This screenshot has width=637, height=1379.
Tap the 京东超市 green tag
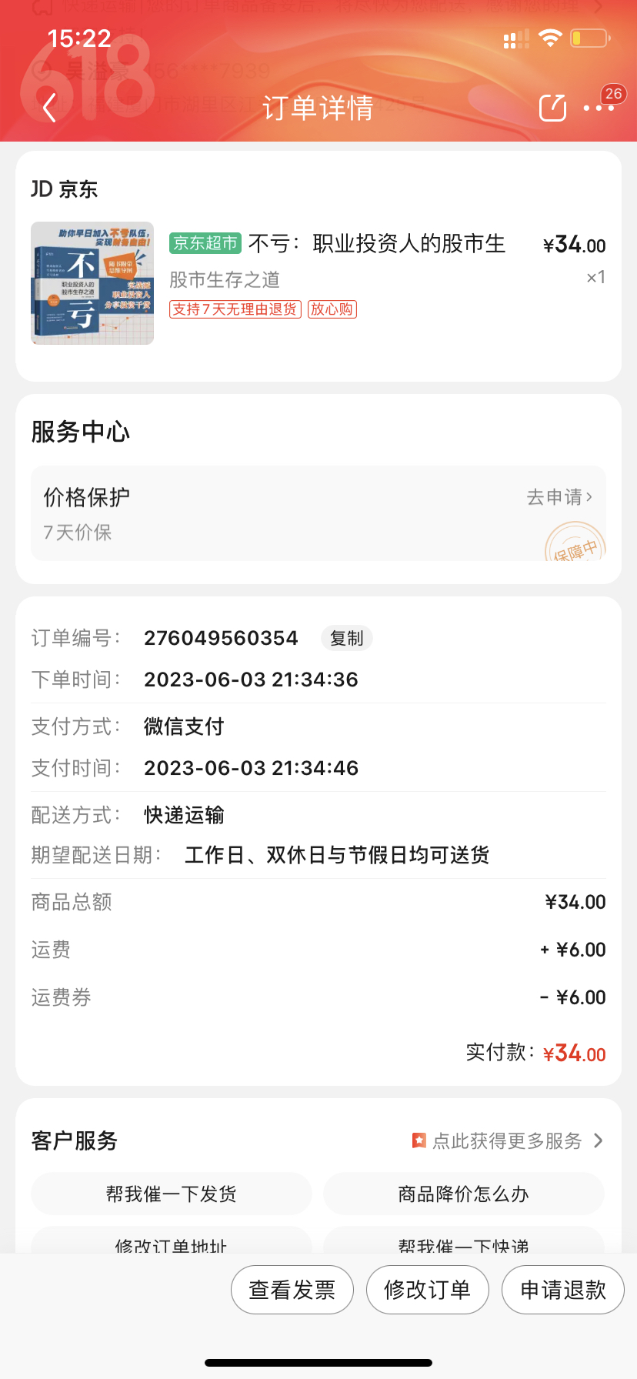coord(205,243)
